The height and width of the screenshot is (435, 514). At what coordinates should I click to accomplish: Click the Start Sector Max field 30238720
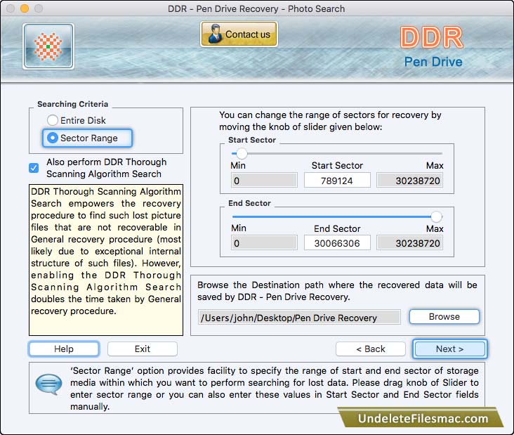pos(410,181)
